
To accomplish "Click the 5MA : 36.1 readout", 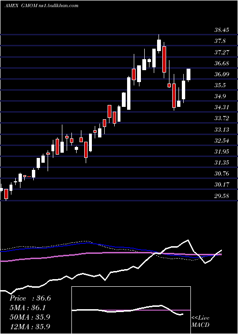I will click(x=28, y=308).
